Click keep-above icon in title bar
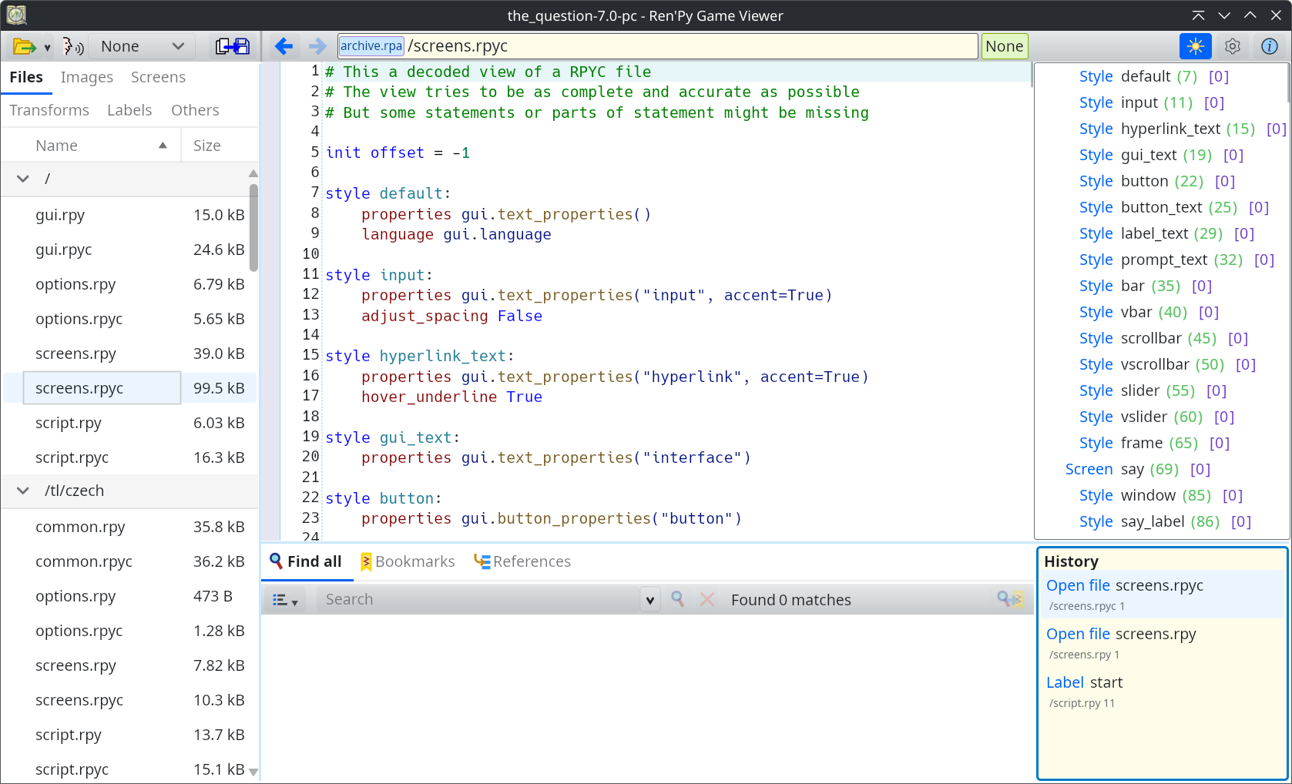This screenshot has height=784, width=1292. point(1198,15)
